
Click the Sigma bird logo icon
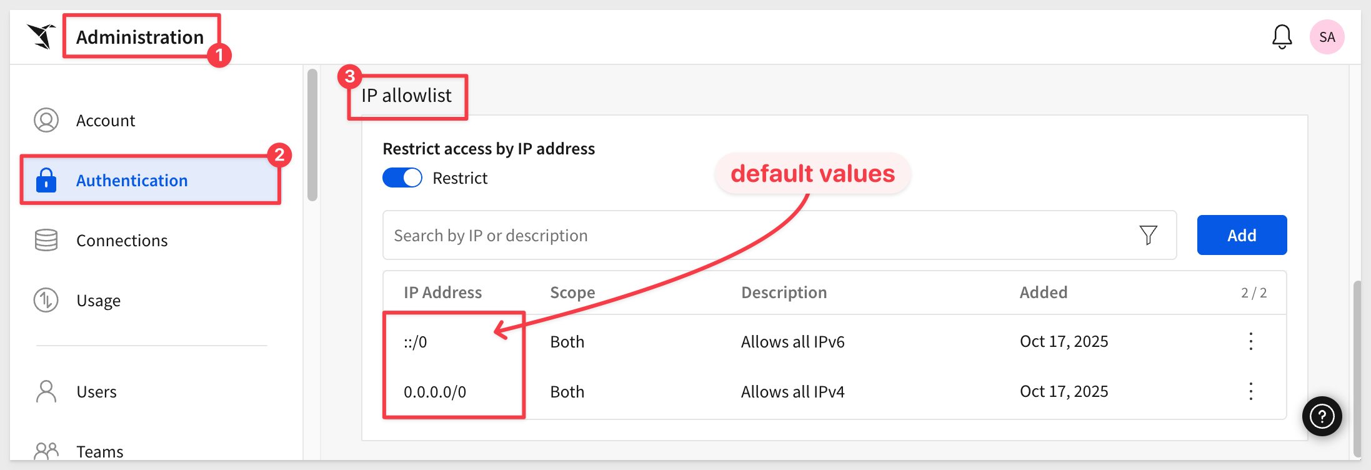41,36
